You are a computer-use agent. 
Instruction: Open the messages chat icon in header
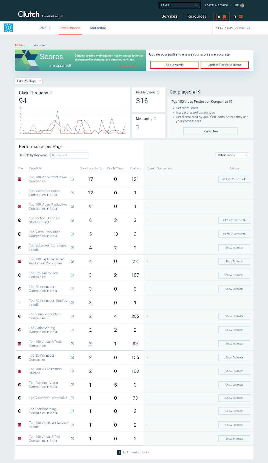pyautogui.click(x=240, y=17)
